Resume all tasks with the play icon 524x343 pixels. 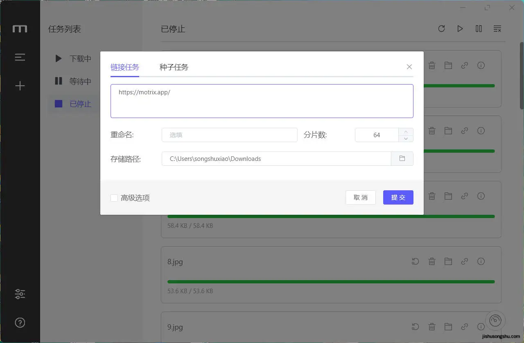tap(460, 29)
